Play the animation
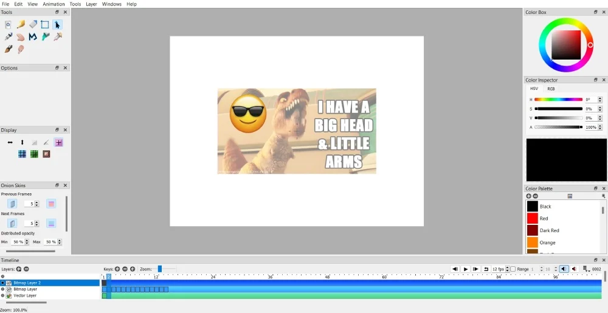This screenshot has height=313, width=608. [466, 269]
